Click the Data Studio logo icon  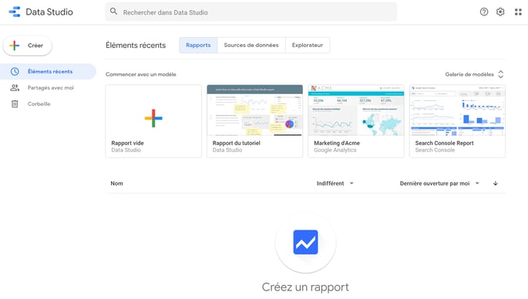click(15, 12)
